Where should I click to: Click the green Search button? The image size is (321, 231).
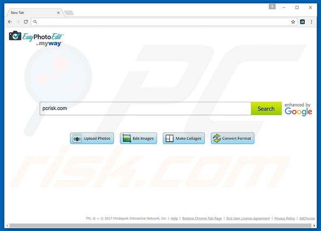[x=266, y=109]
